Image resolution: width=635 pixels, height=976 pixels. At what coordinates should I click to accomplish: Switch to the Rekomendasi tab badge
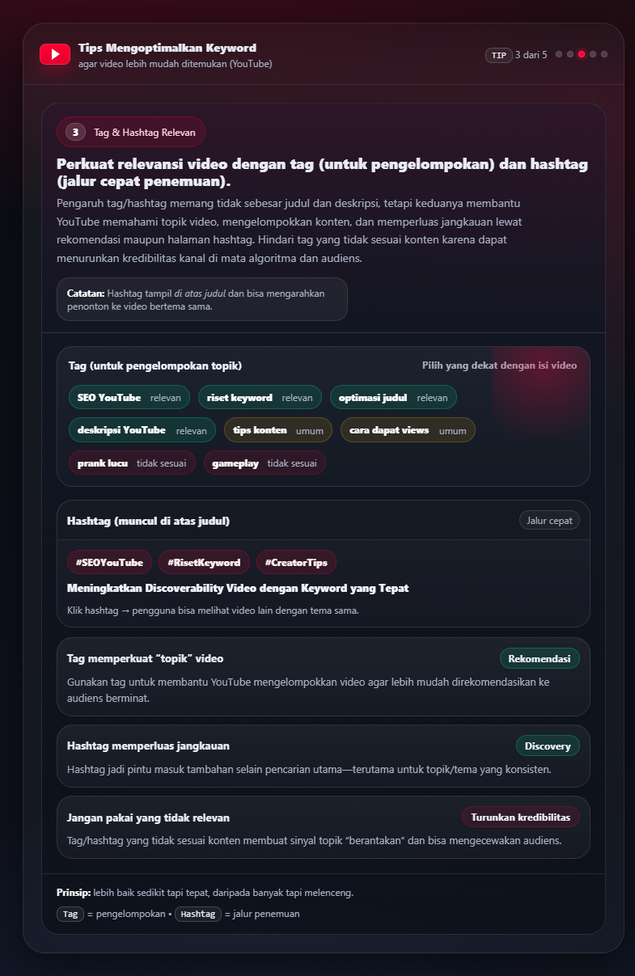click(x=540, y=658)
